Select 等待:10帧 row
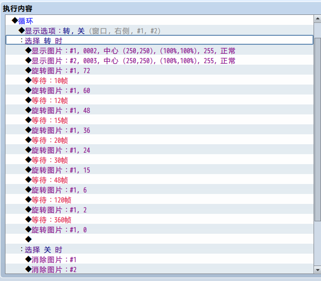Viewport: 321px width, 281px height. [x=160, y=80]
